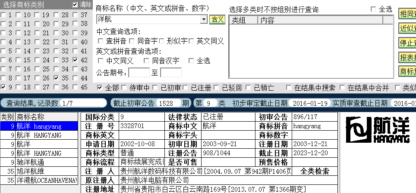Toggle the 清除 checkbox
416x193 pixels.
[75, 4]
